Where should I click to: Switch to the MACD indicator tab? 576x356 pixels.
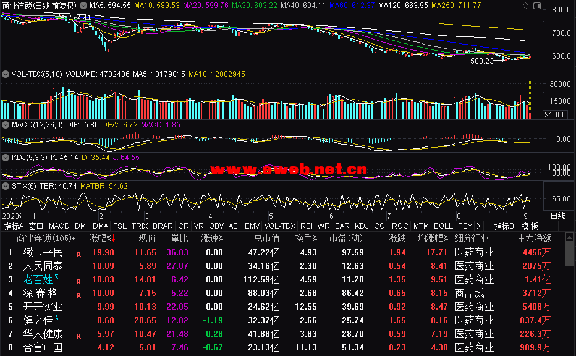point(59,226)
